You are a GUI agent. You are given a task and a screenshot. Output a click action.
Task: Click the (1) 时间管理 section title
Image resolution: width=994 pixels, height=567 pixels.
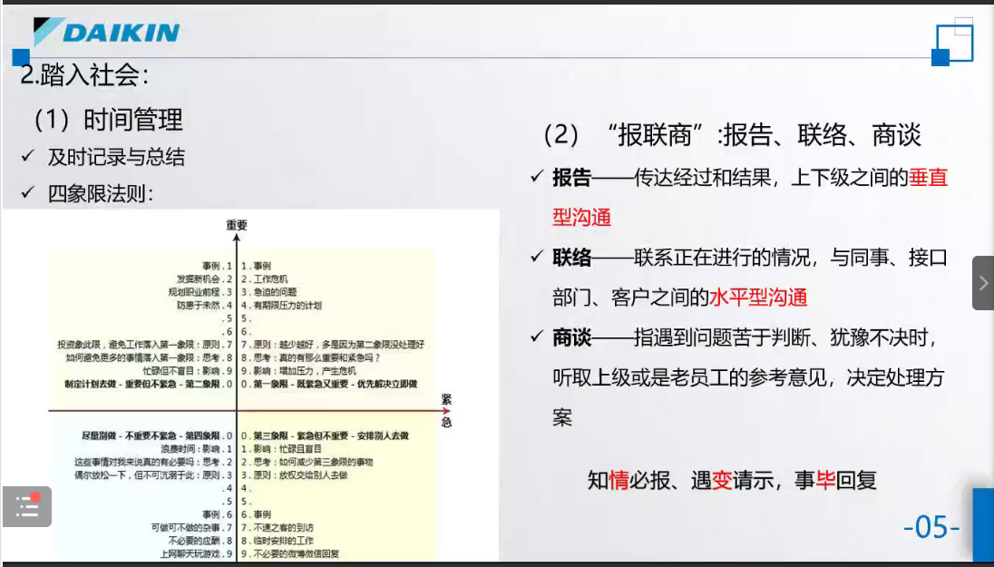tap(108, 120)
